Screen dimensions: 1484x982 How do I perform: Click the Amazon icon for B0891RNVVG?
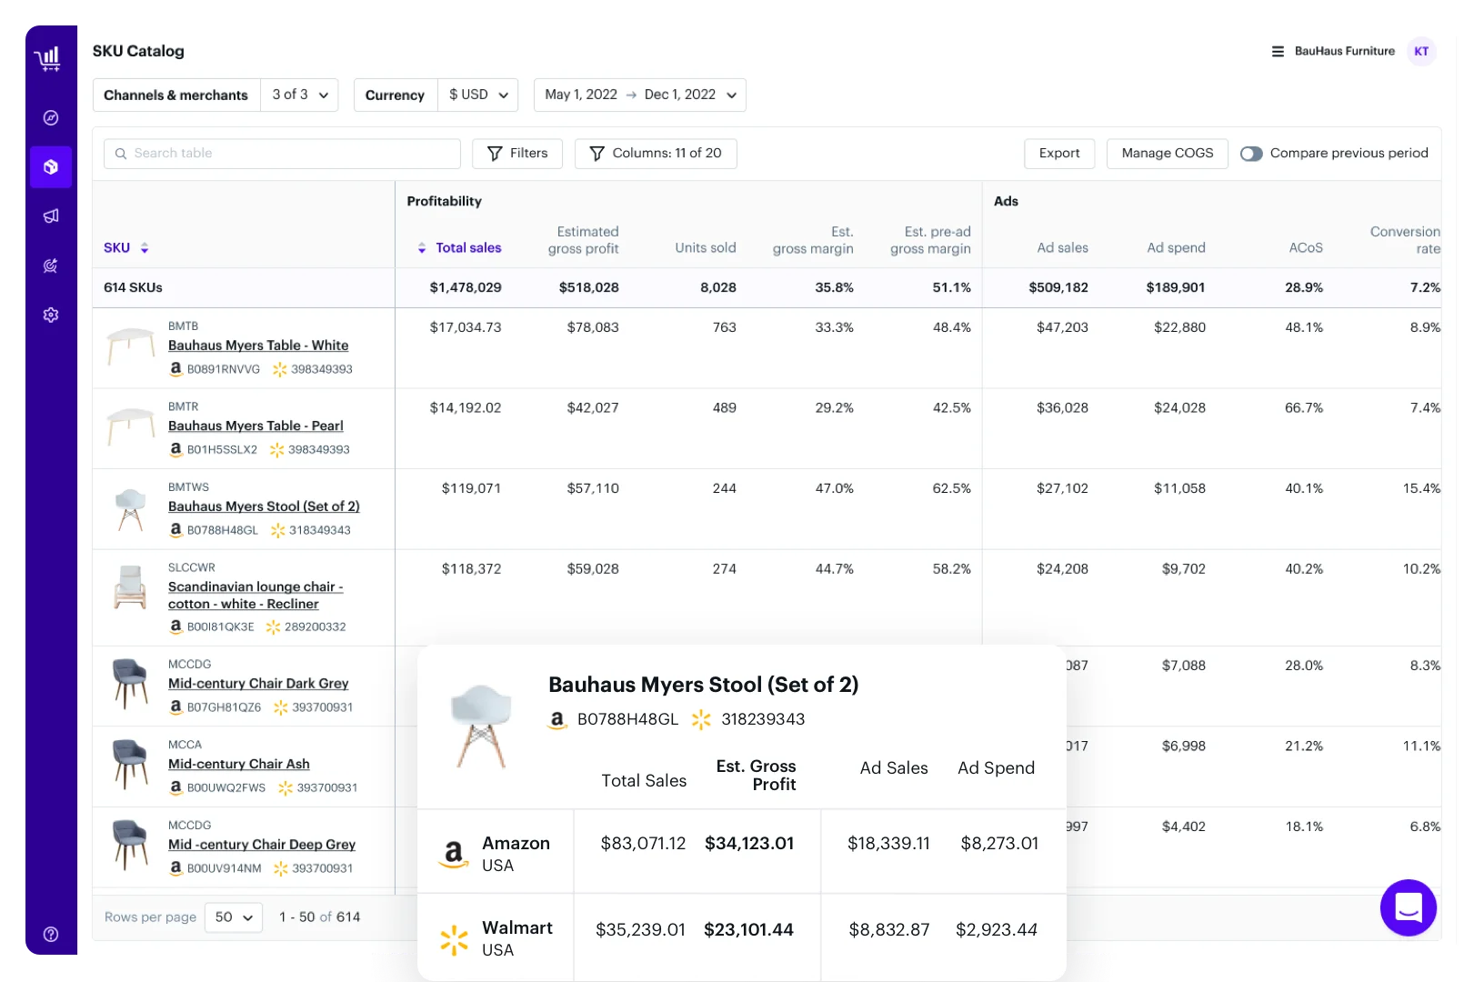coord(175,369)
